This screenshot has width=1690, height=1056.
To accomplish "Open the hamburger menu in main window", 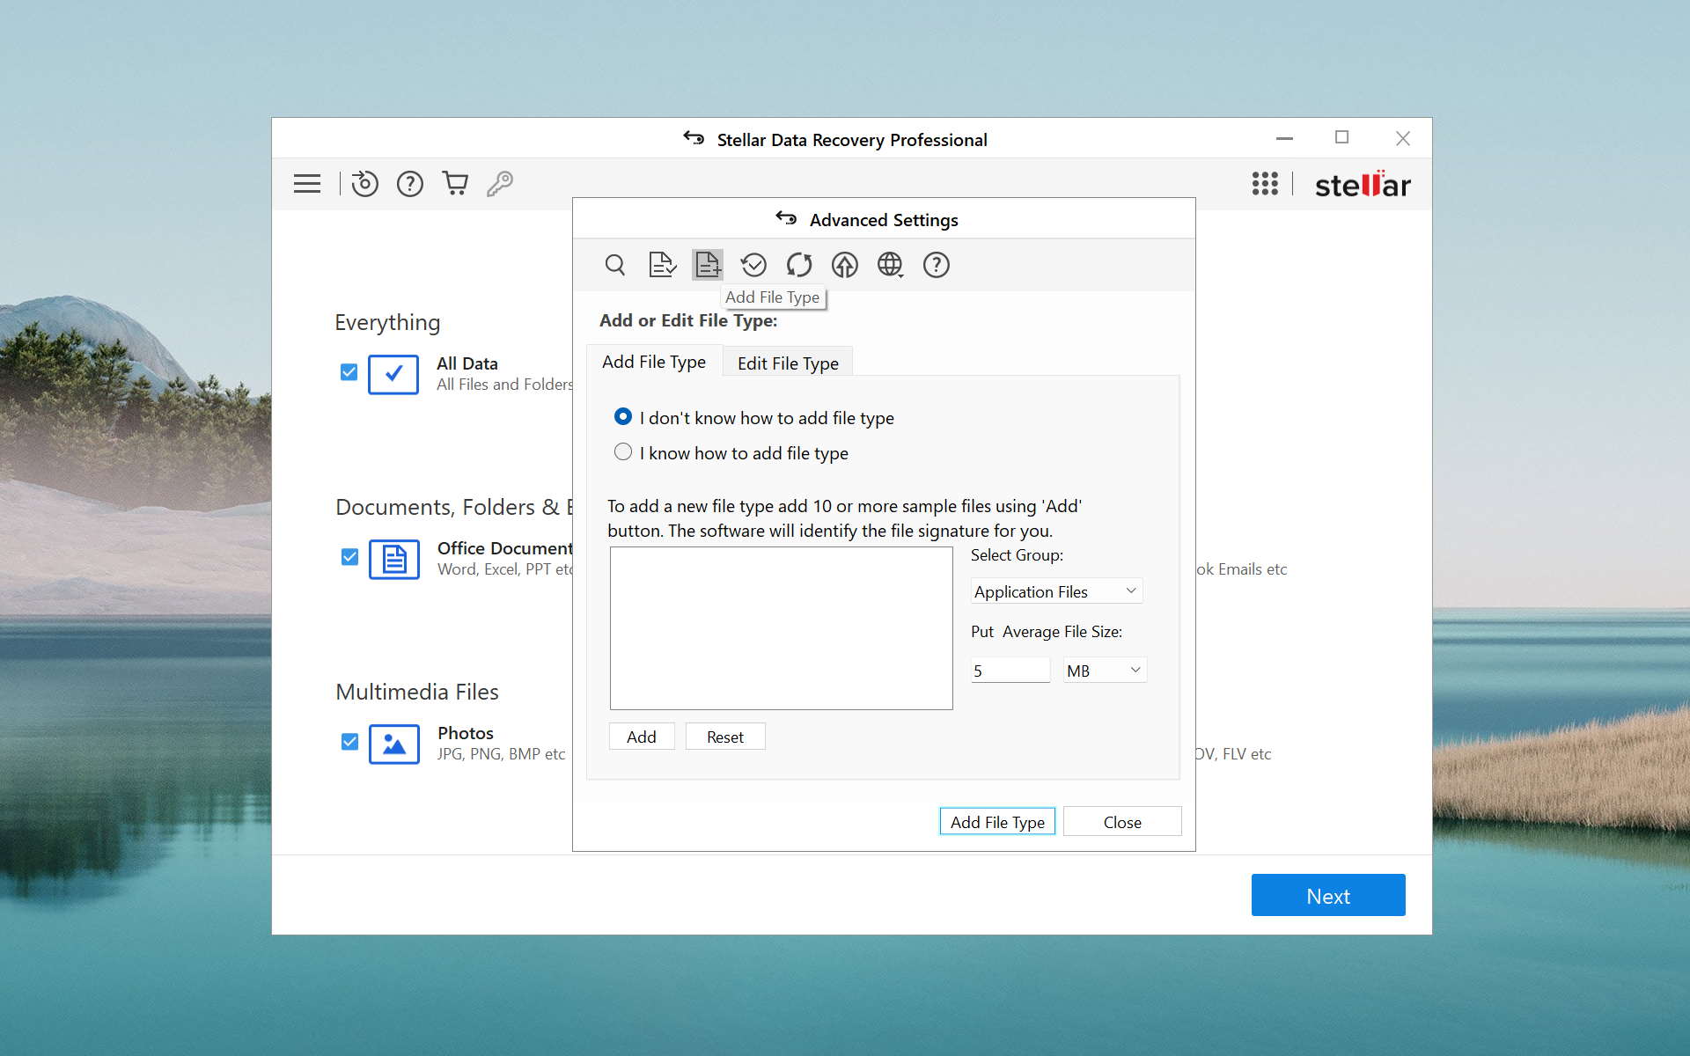I will (x=307, y=184).
